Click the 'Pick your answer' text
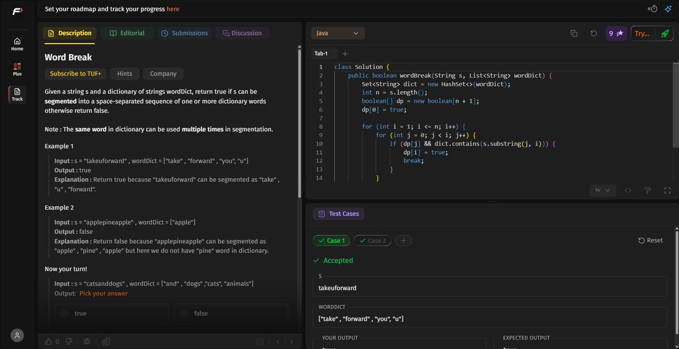This screenshot has width=679, height=349. (104, 293)
